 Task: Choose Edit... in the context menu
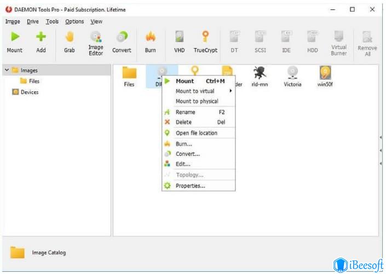pos(198,164)
